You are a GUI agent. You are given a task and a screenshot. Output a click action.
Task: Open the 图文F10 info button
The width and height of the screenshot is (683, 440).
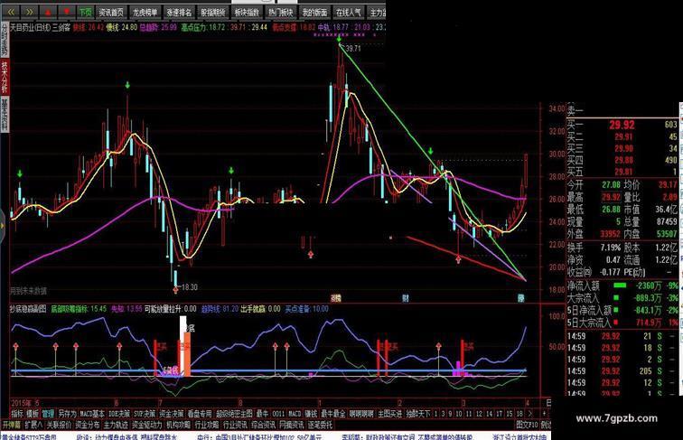[527, 425]
